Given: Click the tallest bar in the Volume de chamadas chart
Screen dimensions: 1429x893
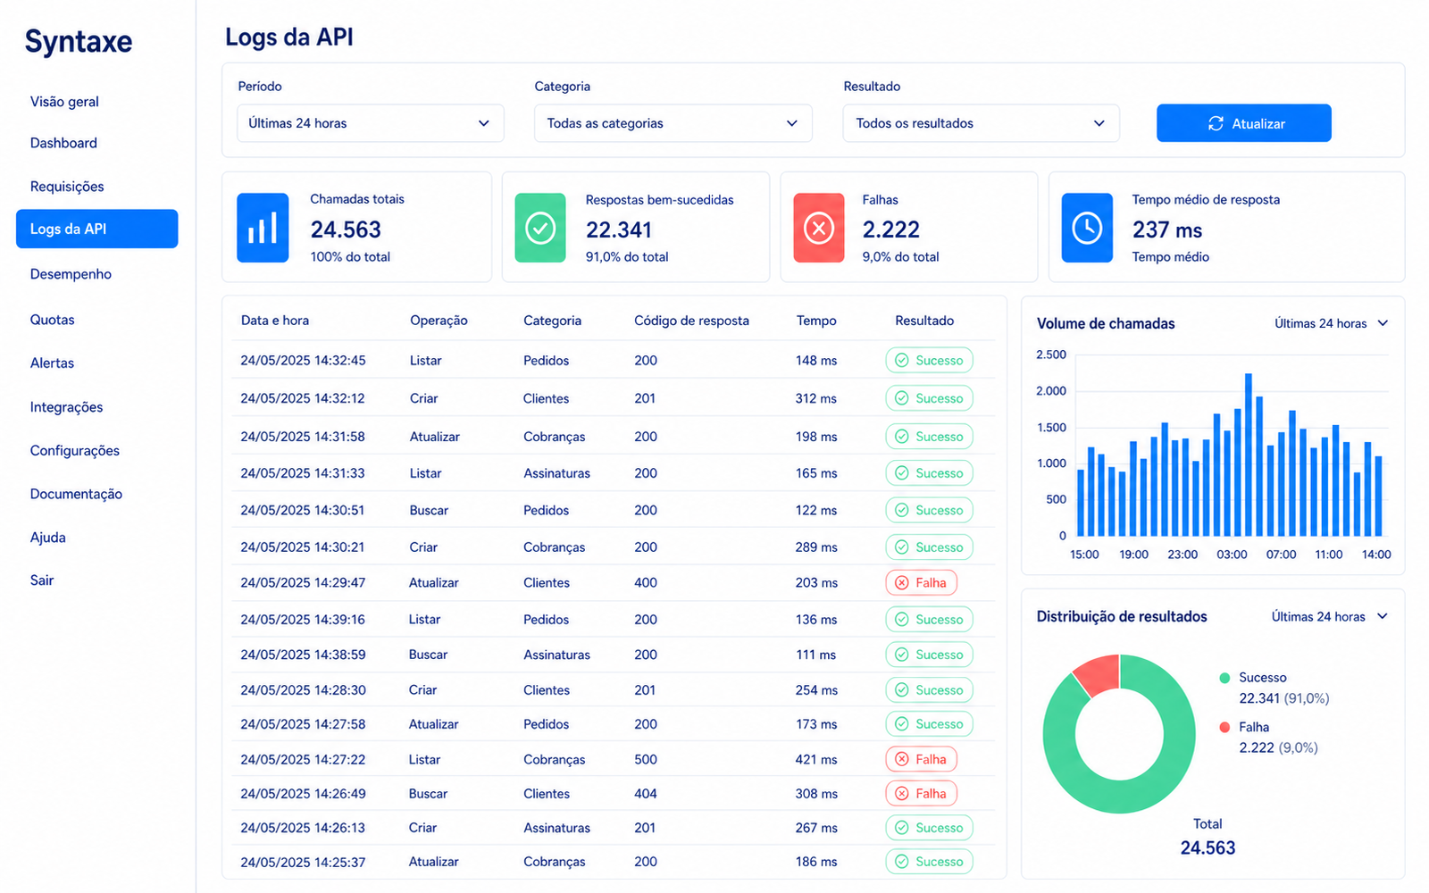Looking at the screenshot, I should pyautogui.click(x=1249, y=455).
